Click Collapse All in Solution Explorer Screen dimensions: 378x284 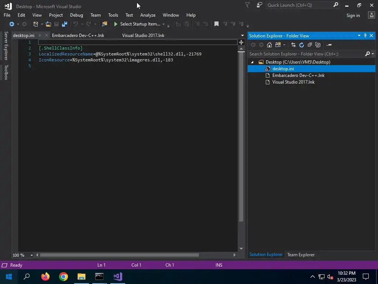(x=310, y=45)
